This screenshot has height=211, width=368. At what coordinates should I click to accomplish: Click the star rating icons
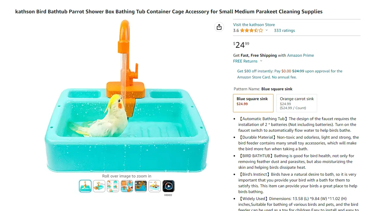coord(251,30)
